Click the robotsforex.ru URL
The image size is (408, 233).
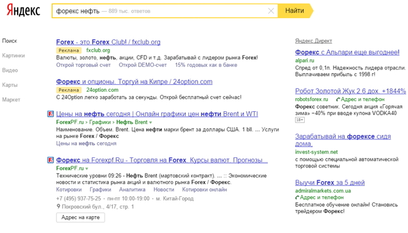pyautogui.click(x=312, y=99)
